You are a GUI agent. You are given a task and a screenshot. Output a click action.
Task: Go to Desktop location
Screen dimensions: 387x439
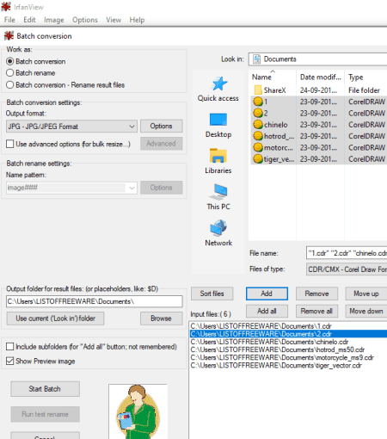[x=218, y=126]
